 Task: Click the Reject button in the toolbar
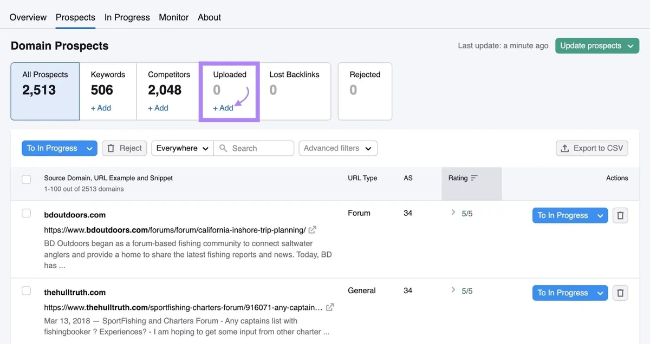point(125,148)
